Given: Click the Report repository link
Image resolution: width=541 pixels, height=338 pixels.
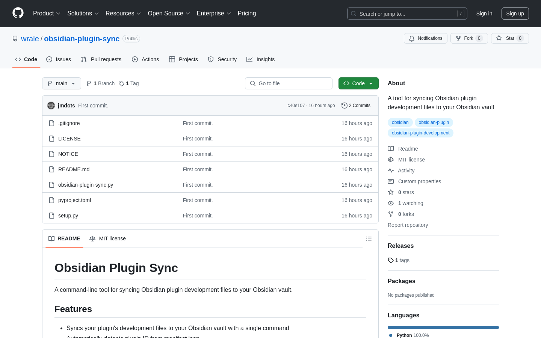Looking at the screenshot, I should pos(408,225).
